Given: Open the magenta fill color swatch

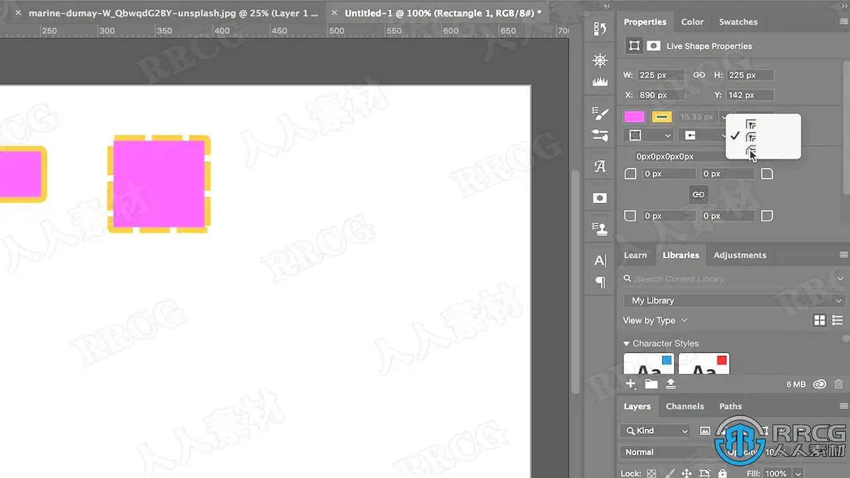Looking at the screenshot, I should pyautogui.click(x=634, y=117).
